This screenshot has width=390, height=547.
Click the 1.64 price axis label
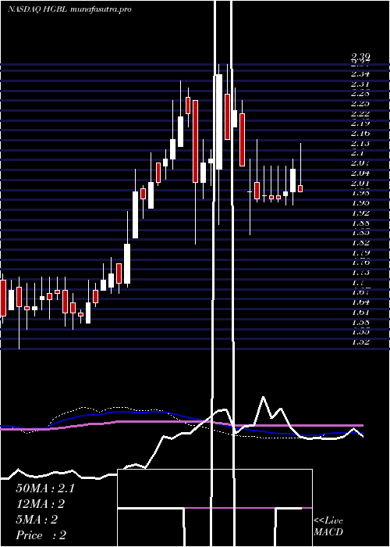click(360, 302)
